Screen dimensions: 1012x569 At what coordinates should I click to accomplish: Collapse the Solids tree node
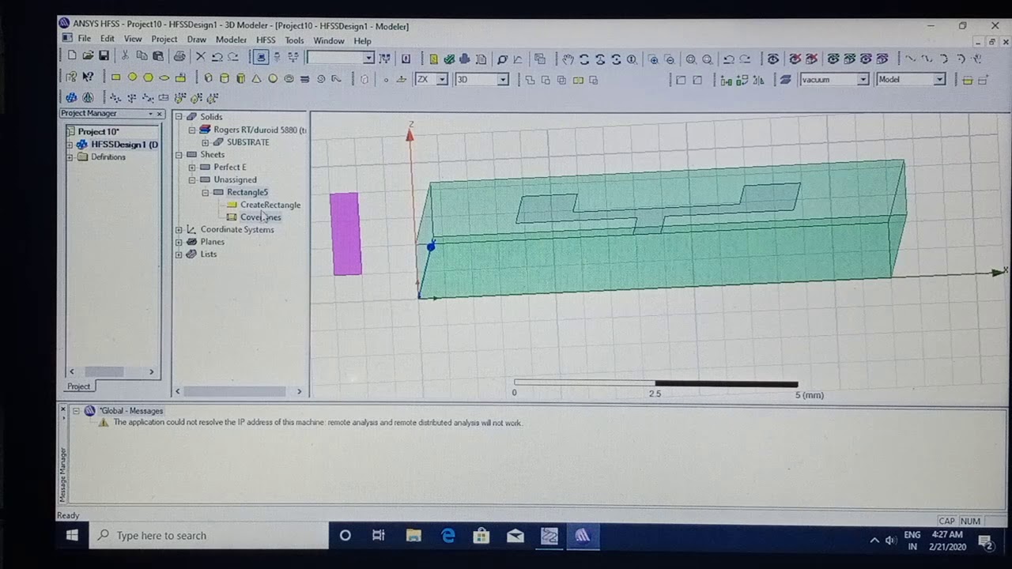[179, 117]
